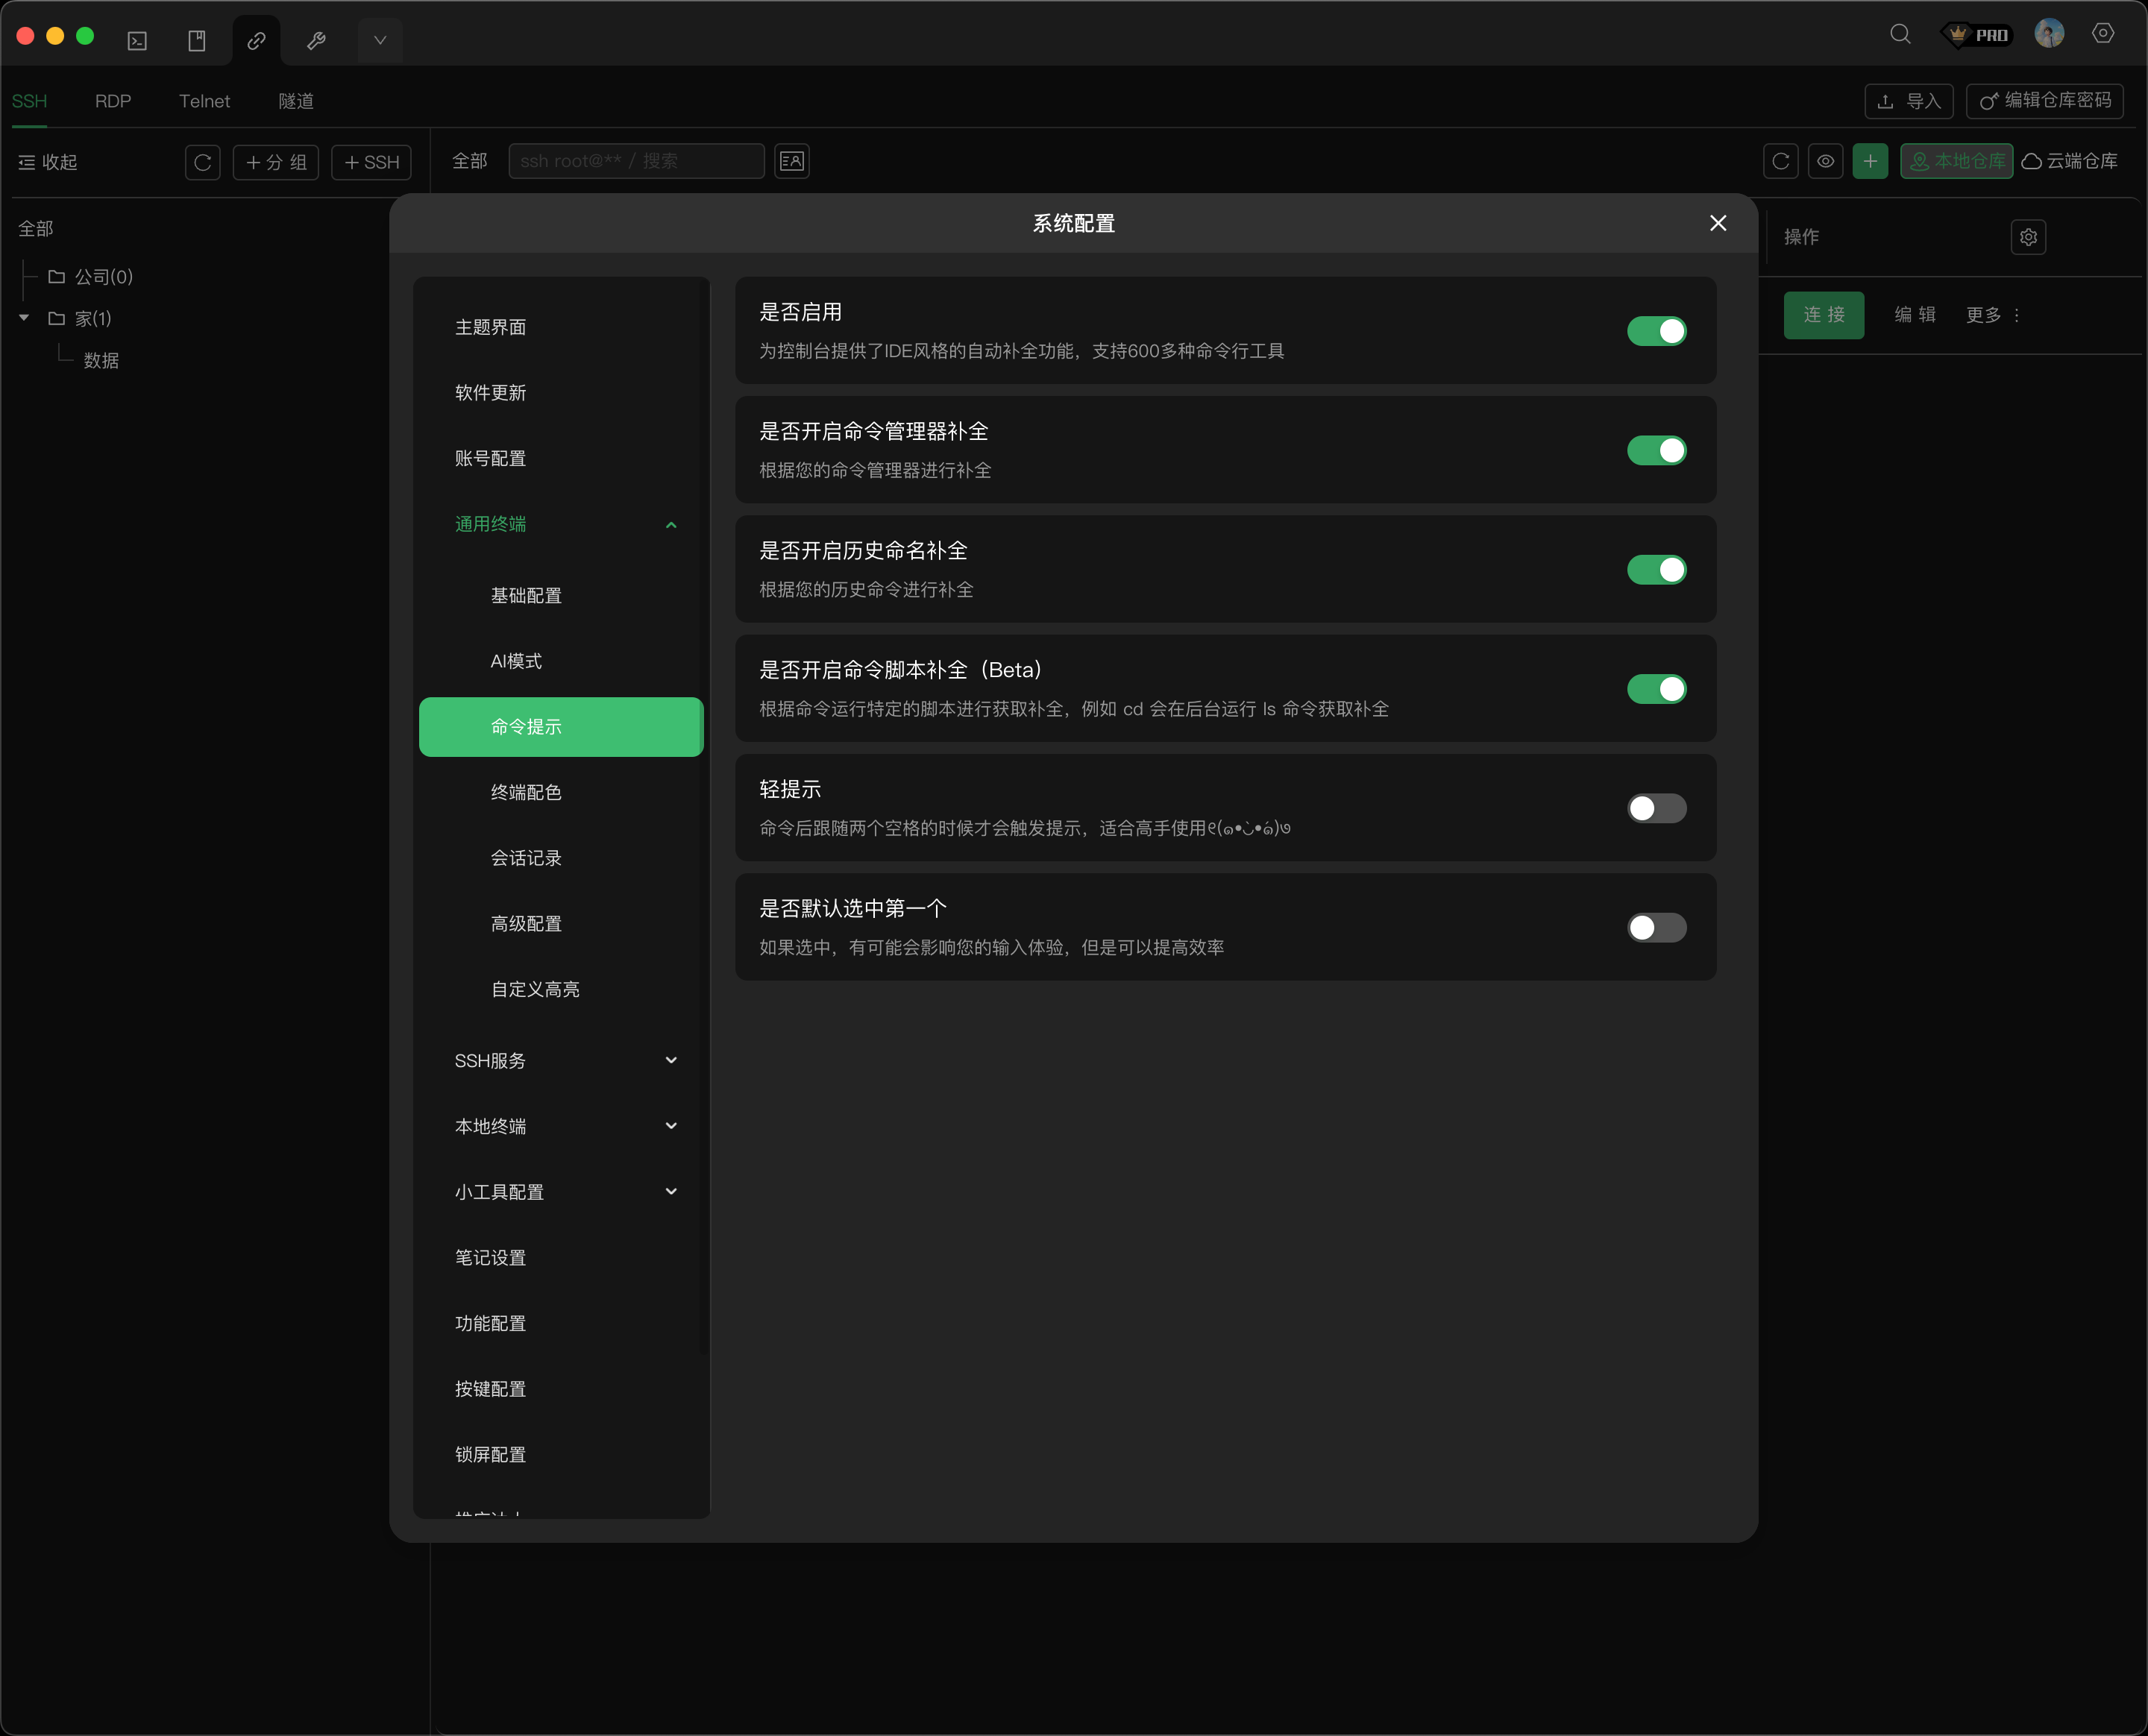Viewport: 2148px width, 1736px height.
Task: Toggle the eye icon to show passwords
Action: click(x=1826, y=161)
